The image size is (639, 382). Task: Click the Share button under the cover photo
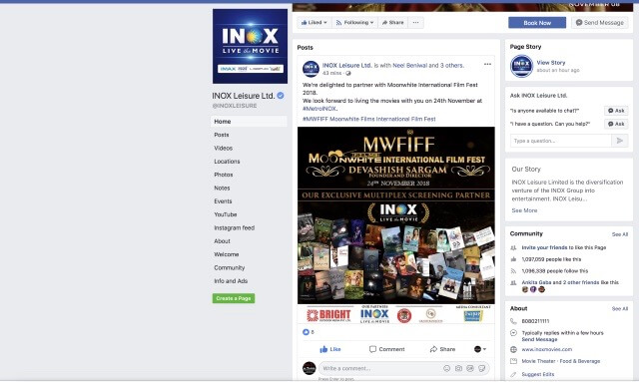[392, 23]
